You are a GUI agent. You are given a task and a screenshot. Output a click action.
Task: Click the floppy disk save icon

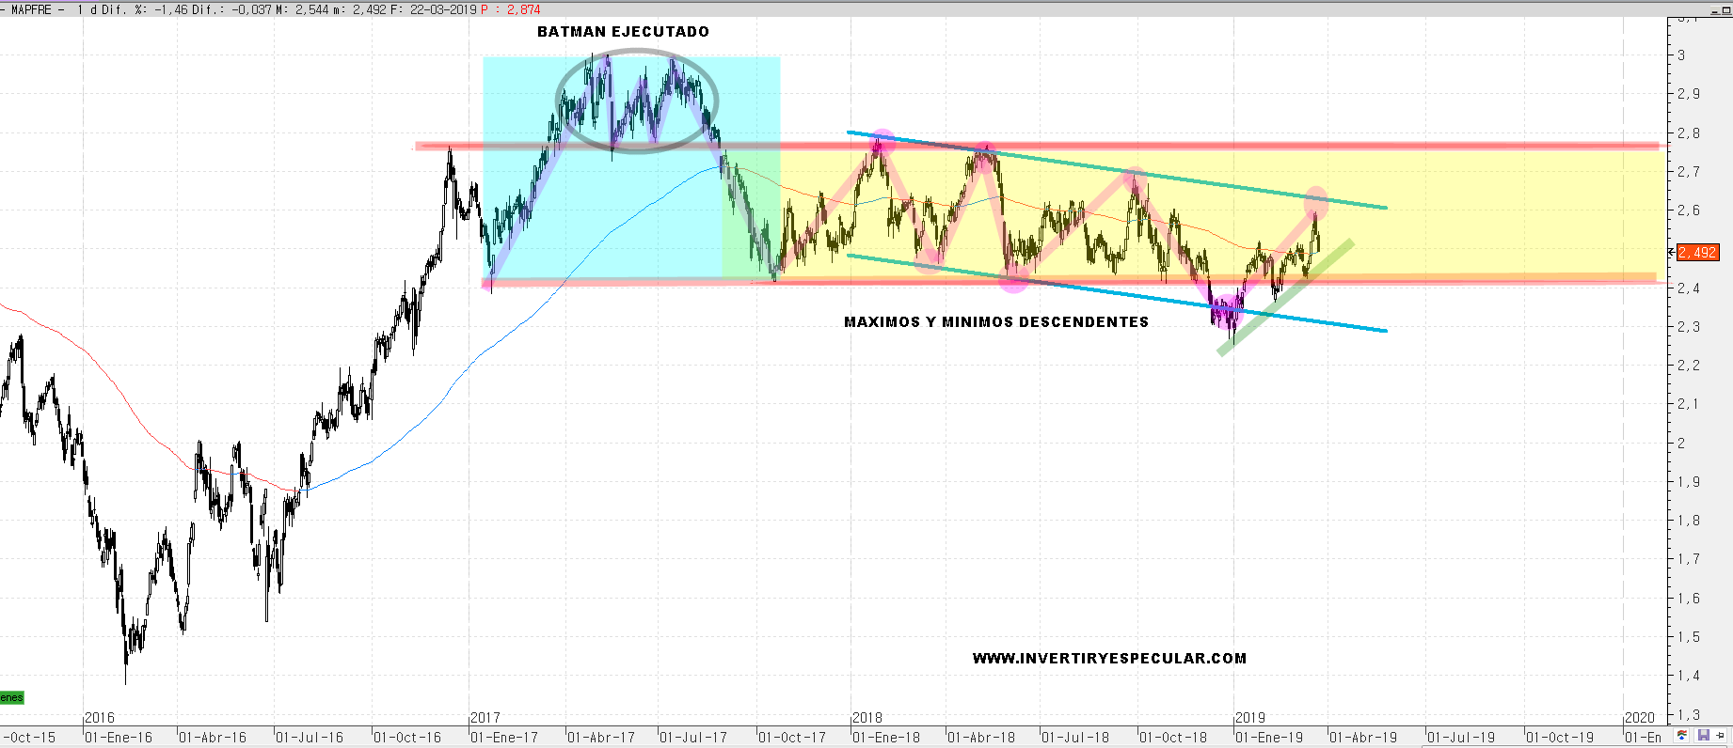[1704, 736]
